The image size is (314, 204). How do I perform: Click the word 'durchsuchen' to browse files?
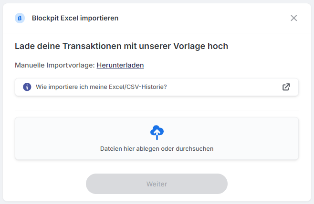pyautogui.click(x=196, y=148)
